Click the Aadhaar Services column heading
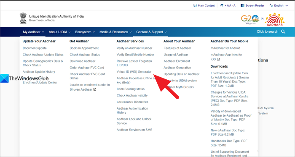The width and height of the screenshot is (295, 157). click(x=130, y=41)
